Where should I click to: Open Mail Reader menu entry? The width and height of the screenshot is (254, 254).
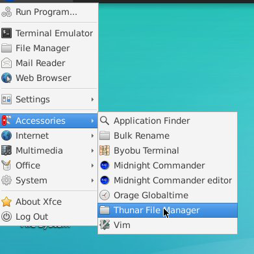[49, 63]
